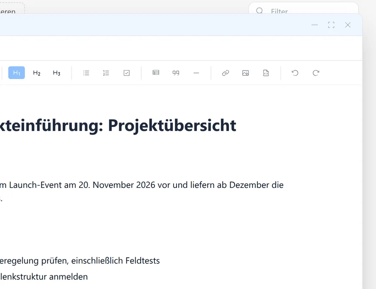Insert a block quote
Image resolution: width=376 pixels, height=289 pixels.
[x=176, y=73]
